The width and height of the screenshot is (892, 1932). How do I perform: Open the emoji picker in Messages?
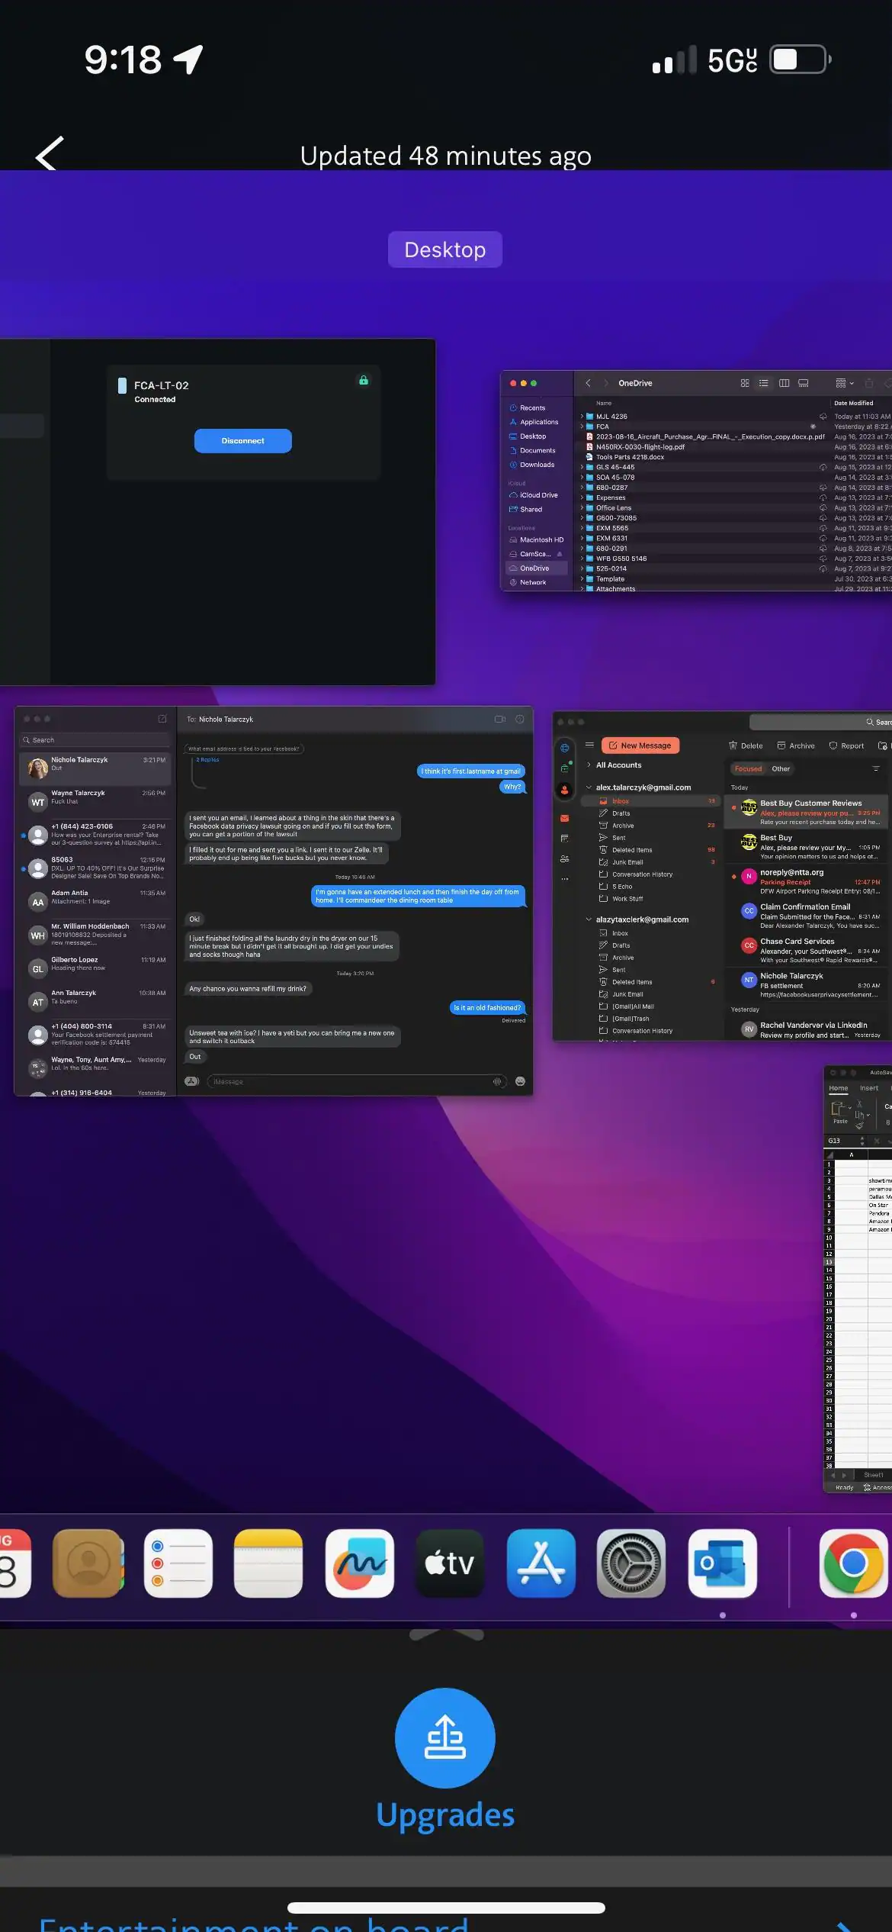point(520,1081)
